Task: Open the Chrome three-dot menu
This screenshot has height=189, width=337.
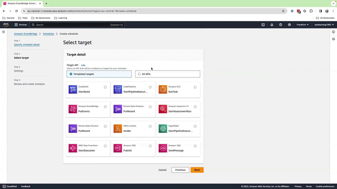Action: click(x=333, y=11)
